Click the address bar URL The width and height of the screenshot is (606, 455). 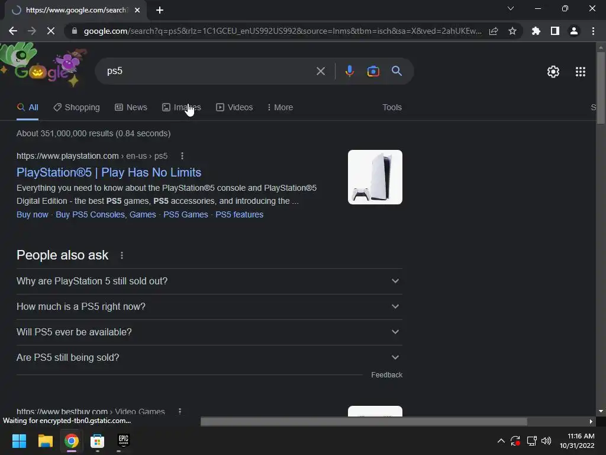282,31
